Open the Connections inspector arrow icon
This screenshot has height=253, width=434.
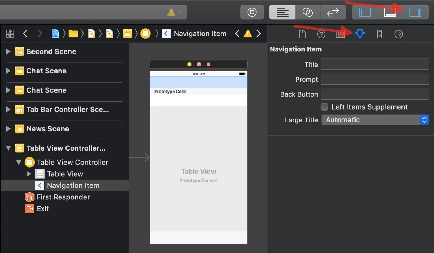coord(398,34)
